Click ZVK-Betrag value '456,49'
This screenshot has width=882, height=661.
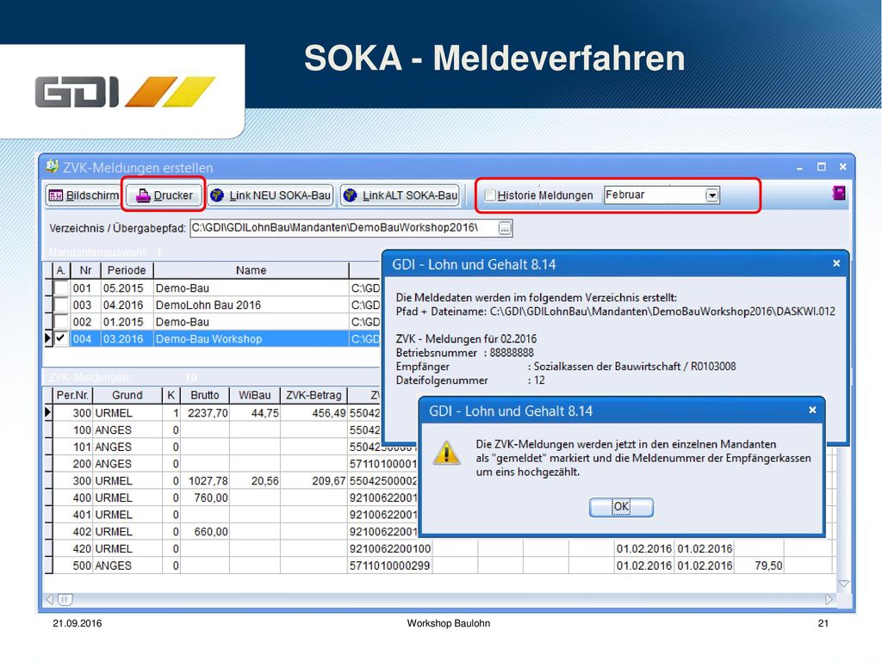[328, 413]
